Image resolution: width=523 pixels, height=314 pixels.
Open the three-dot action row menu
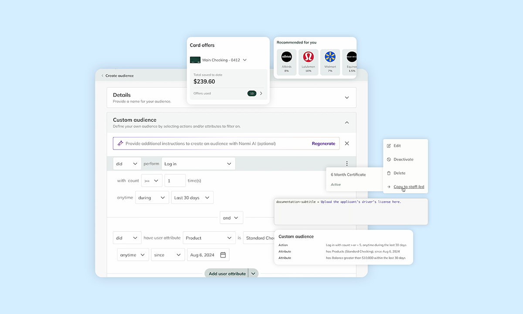coord(347,164)
